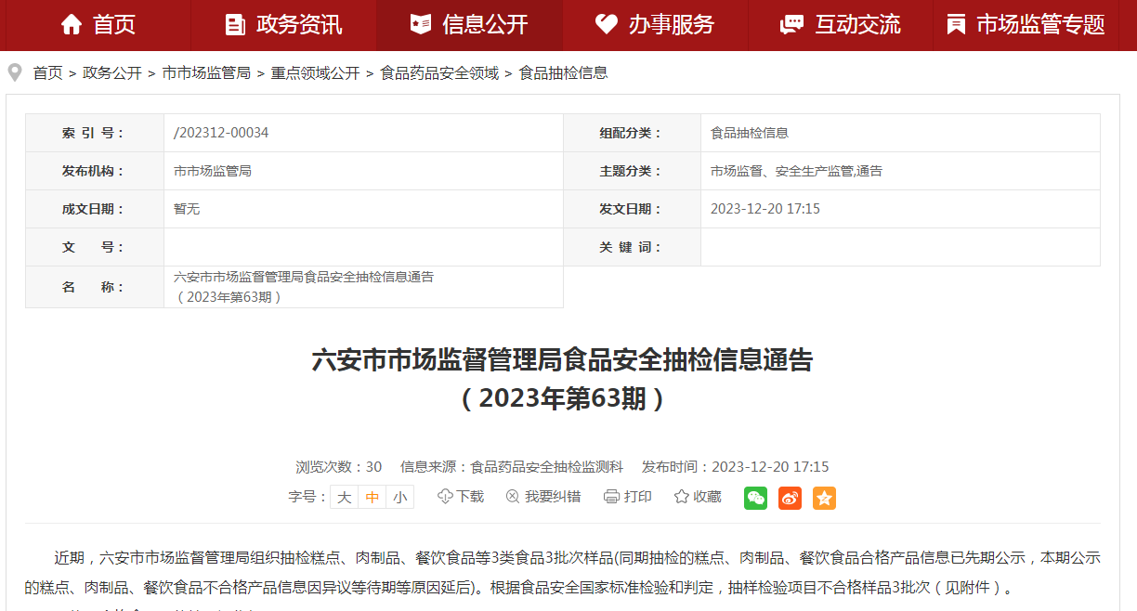Click the 组配分类 label cell
The width and height of the screenshot is (1137, 611).
point(632,133)
